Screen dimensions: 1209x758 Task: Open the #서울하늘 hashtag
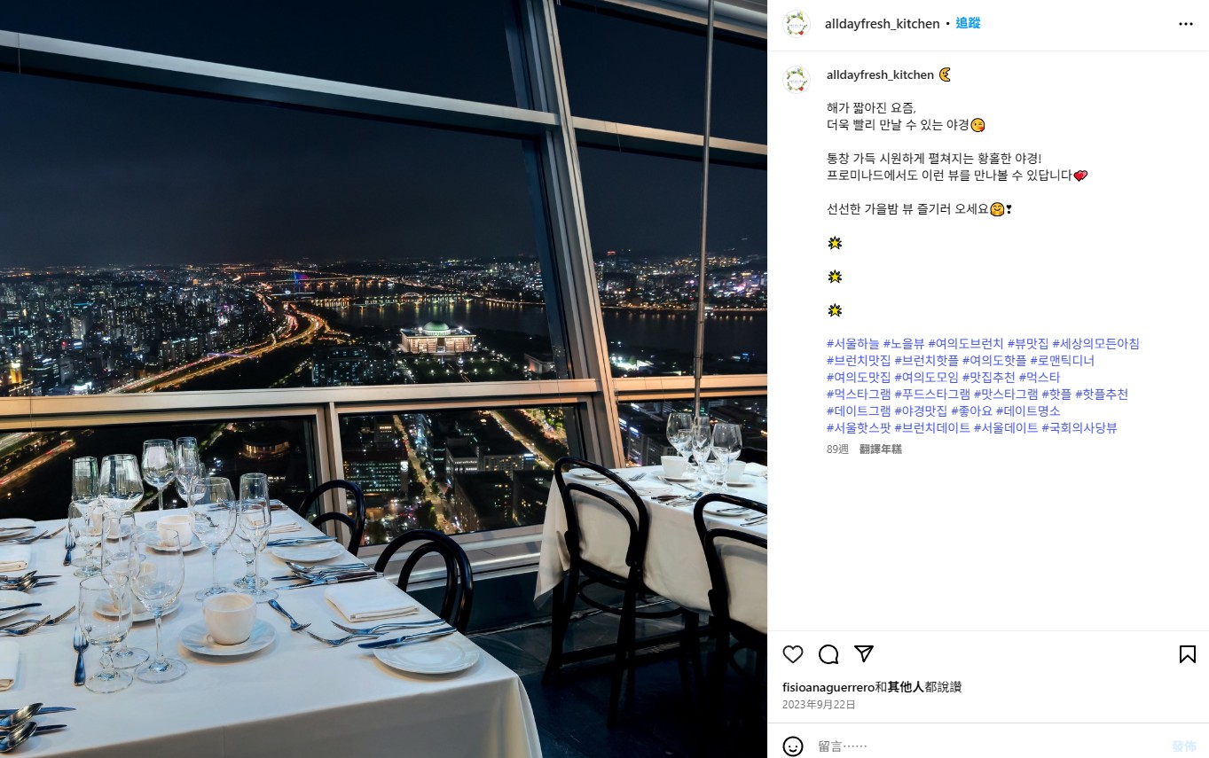[852, 344]
